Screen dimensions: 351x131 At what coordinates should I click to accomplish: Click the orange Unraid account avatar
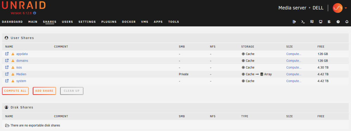tap(338, 8)
